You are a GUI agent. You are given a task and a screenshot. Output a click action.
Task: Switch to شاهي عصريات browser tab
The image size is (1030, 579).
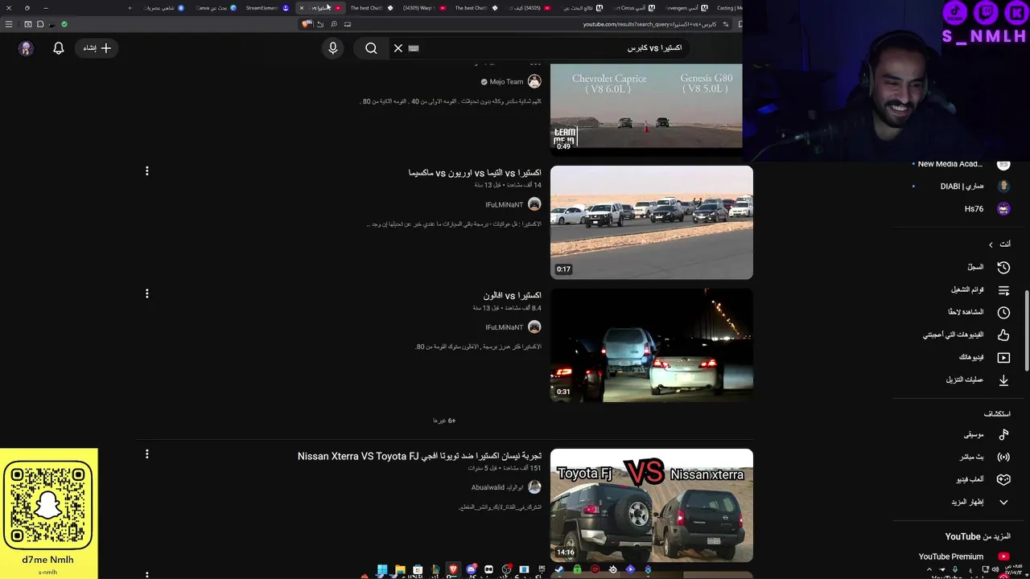[x=163, y=8]
